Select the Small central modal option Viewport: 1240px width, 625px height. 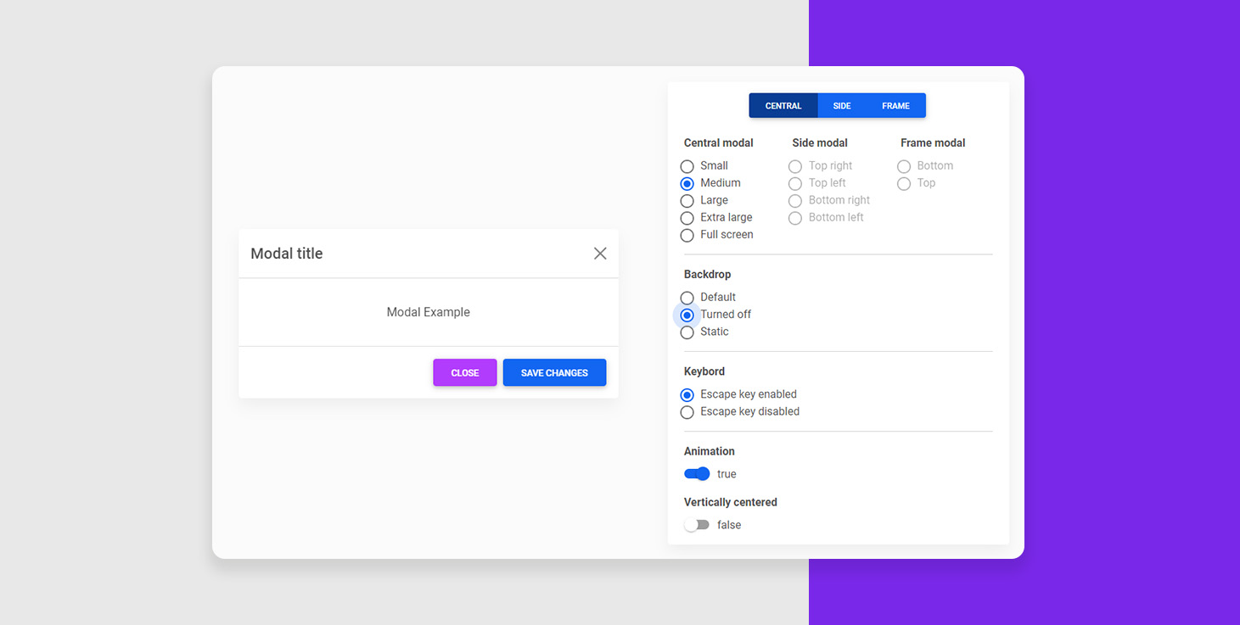pyautogui.click(x=687, y=166)
